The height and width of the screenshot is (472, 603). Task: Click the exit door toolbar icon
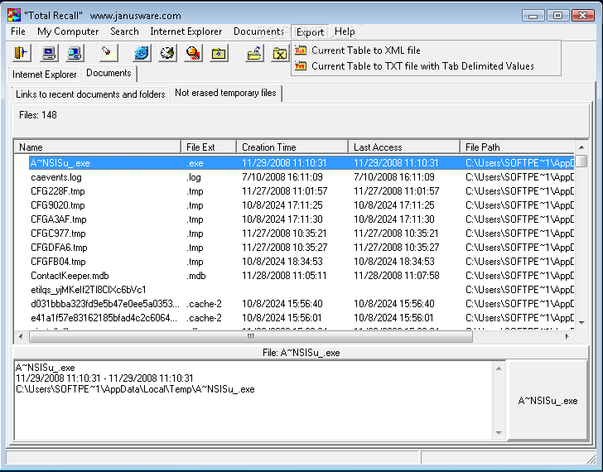pos(22,53)
